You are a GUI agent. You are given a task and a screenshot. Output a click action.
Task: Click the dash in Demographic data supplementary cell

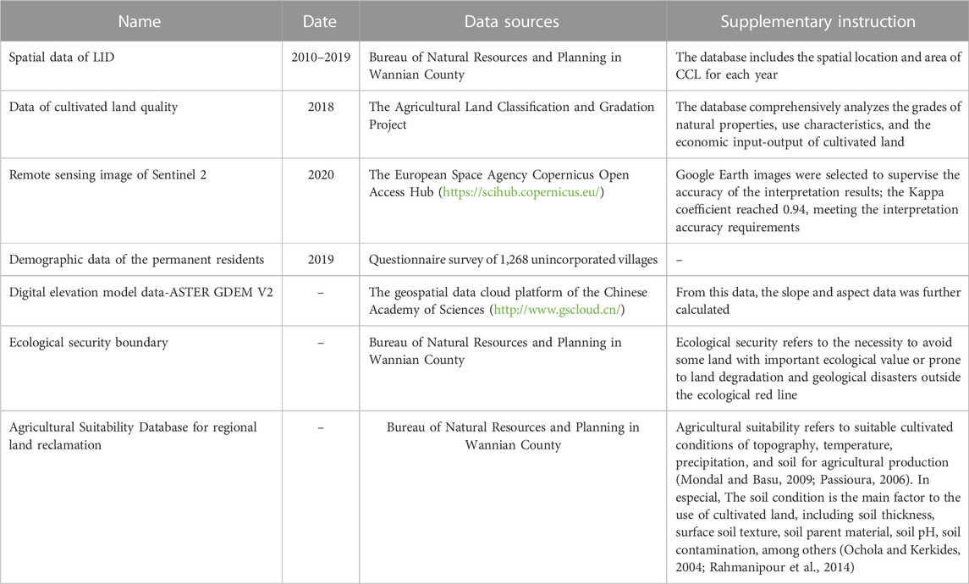pyautogui.click(x=680, y=260)
